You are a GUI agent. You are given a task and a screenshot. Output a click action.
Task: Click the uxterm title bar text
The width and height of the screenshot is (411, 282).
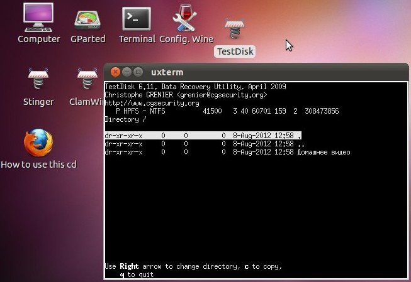pos(167,72)
